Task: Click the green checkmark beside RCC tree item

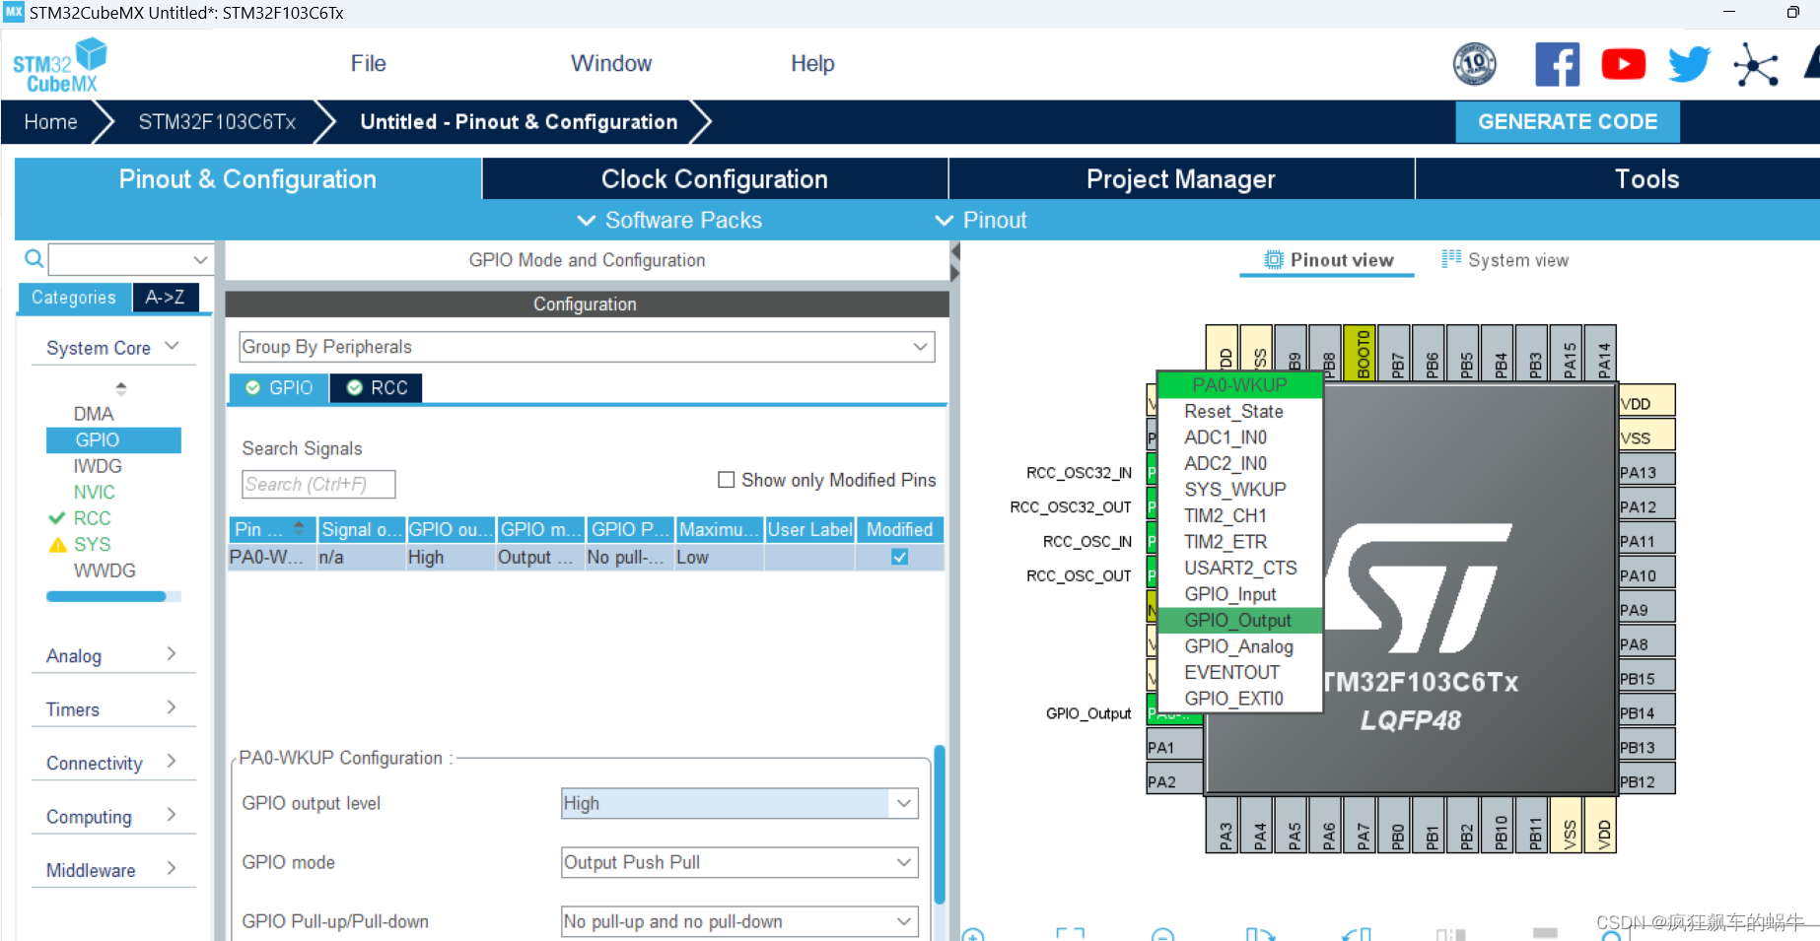Action: point(57,518)
